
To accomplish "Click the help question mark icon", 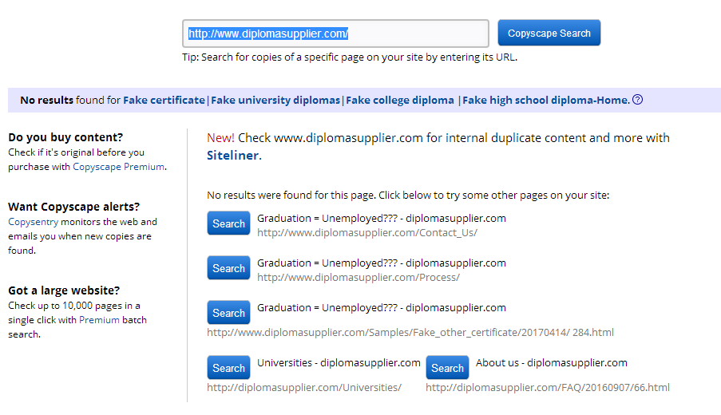I will [x=637, y=100].
